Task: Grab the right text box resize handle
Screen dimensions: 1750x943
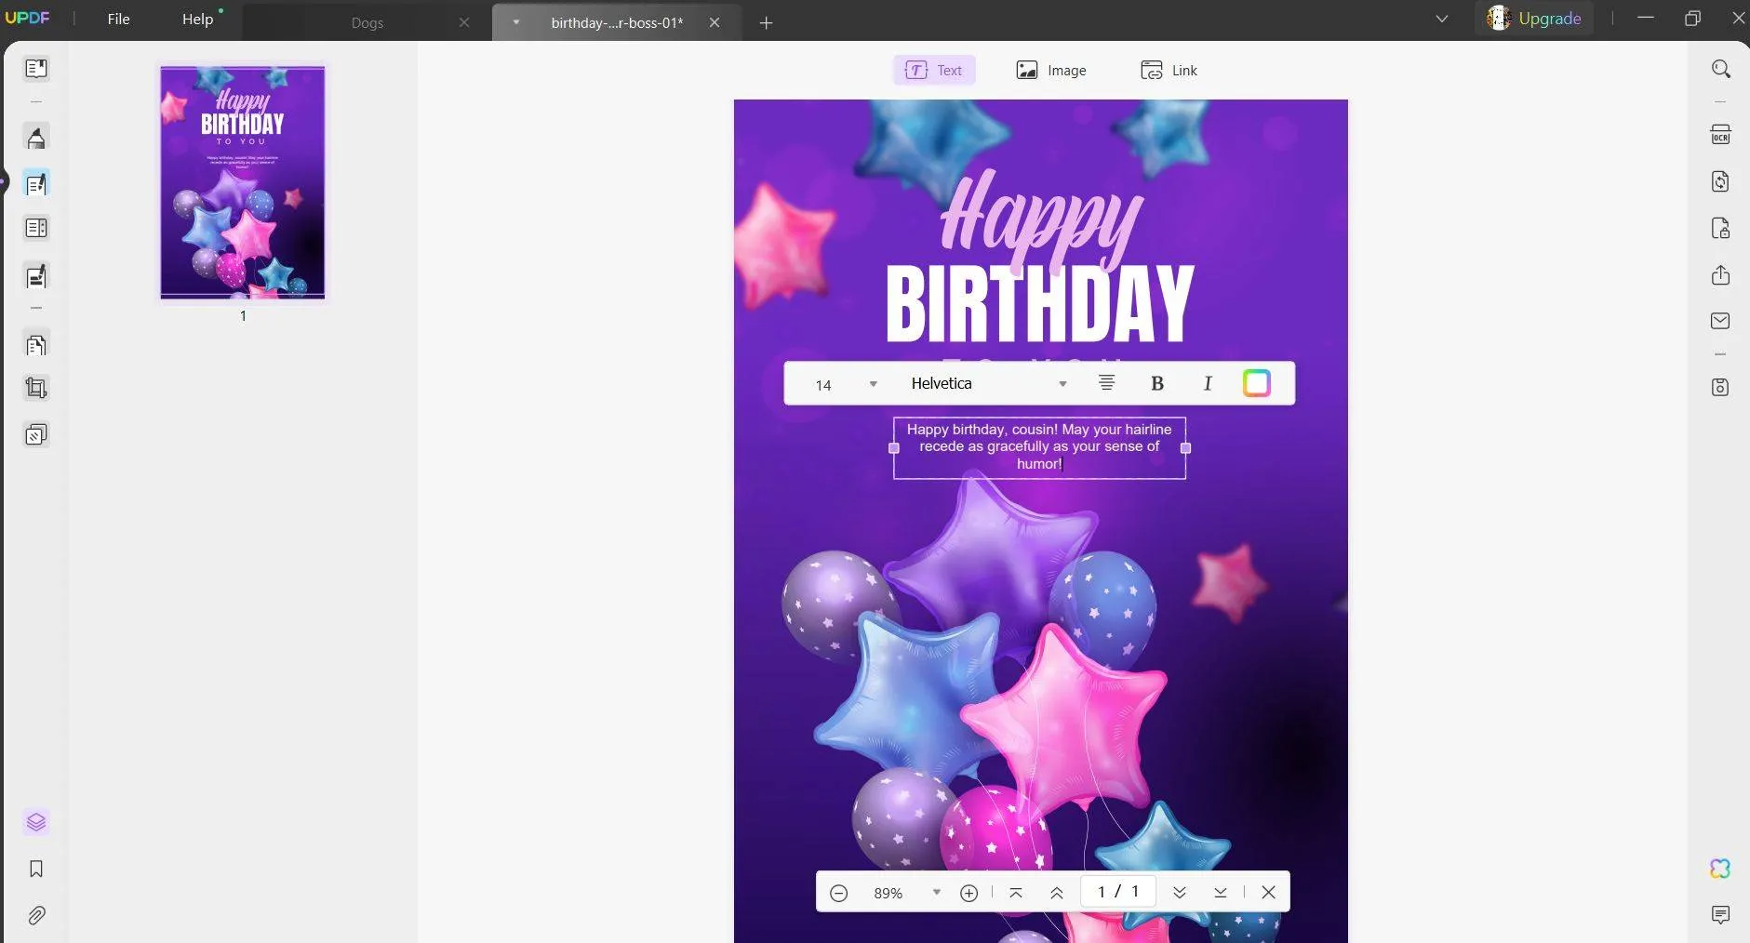Action: coord(1185,448)
